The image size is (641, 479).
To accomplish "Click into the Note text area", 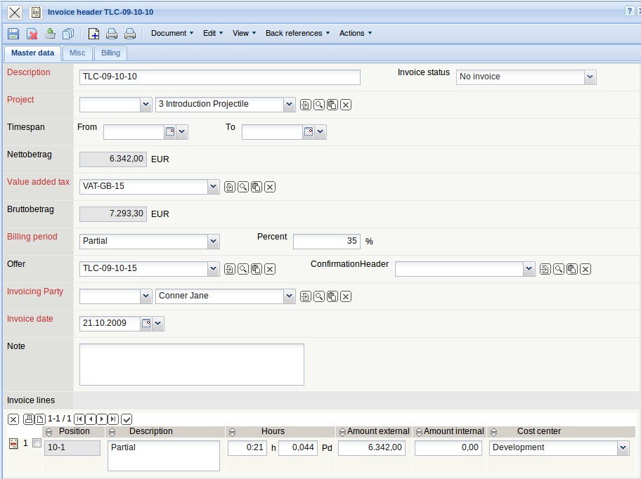I will click(x=191, y=365).
